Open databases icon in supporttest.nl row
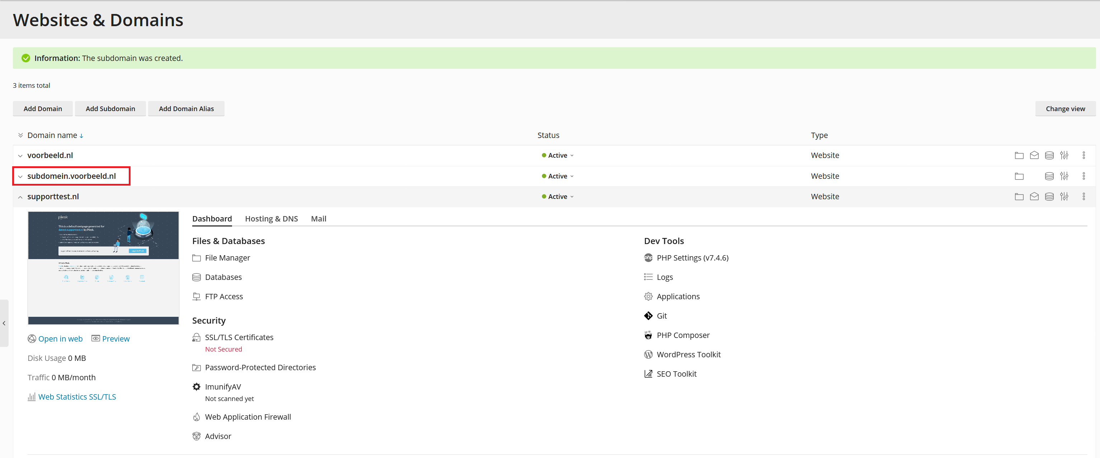 point(1049,196)
